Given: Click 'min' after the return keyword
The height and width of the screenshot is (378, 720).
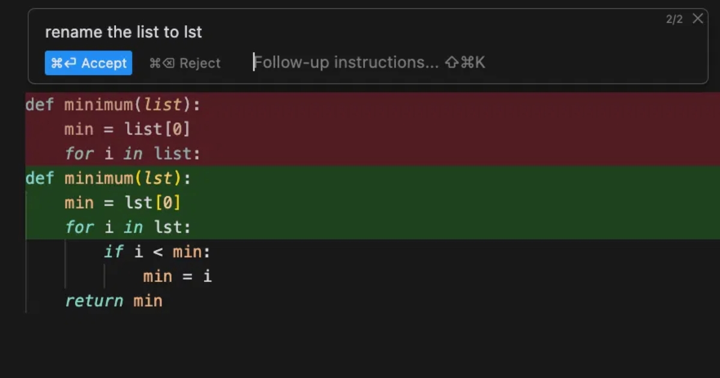Looking at the screenshot, I should pyautogui.click(x=148, y=301).
